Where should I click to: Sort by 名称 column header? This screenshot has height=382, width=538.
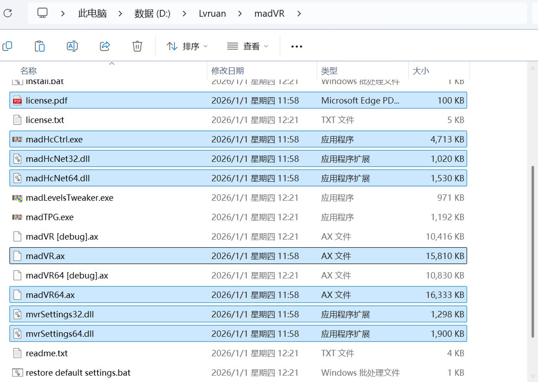tap(29, 71)
